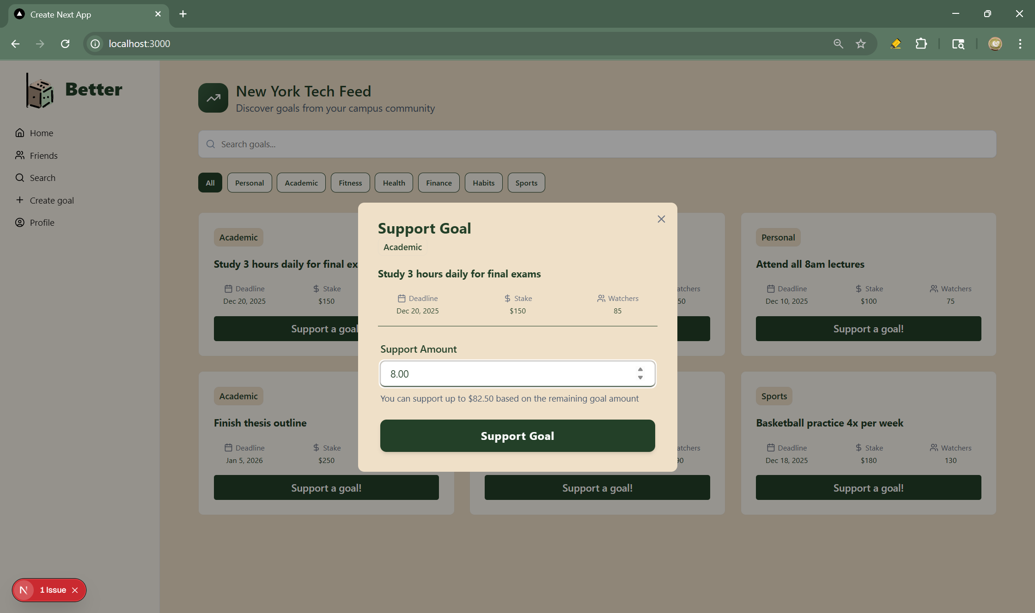1035x613 pixels.
Task: Select the Fitness filter chip
Action: (350, 183)
